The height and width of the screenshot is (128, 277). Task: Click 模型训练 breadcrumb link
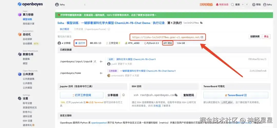pyautogui.click(x=72, y=23)
